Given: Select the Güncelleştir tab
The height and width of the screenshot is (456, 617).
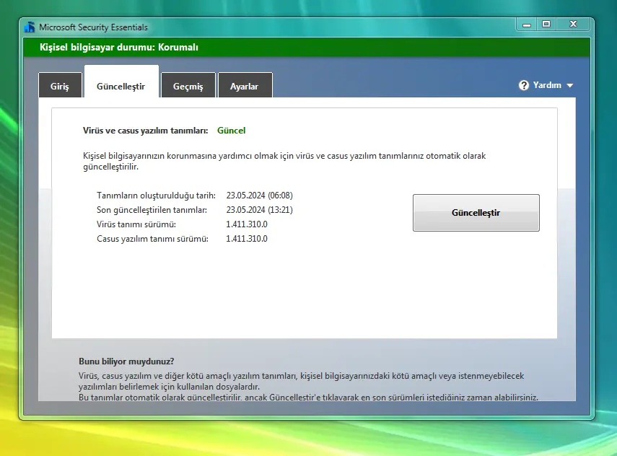Looking at the screenshot, I should [x=121, y=82].
